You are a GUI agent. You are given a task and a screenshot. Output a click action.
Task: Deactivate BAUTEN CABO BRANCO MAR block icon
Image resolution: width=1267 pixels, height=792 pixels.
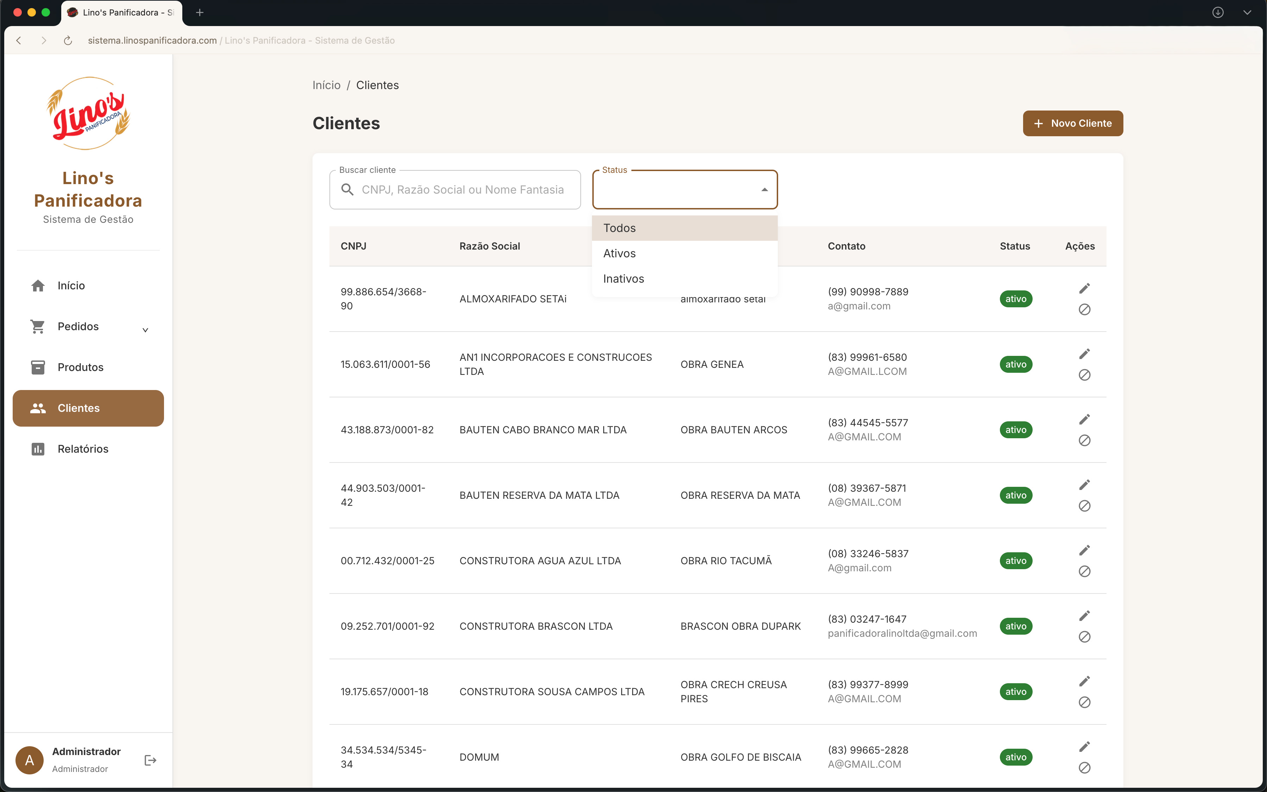[x=1084, y=440]
